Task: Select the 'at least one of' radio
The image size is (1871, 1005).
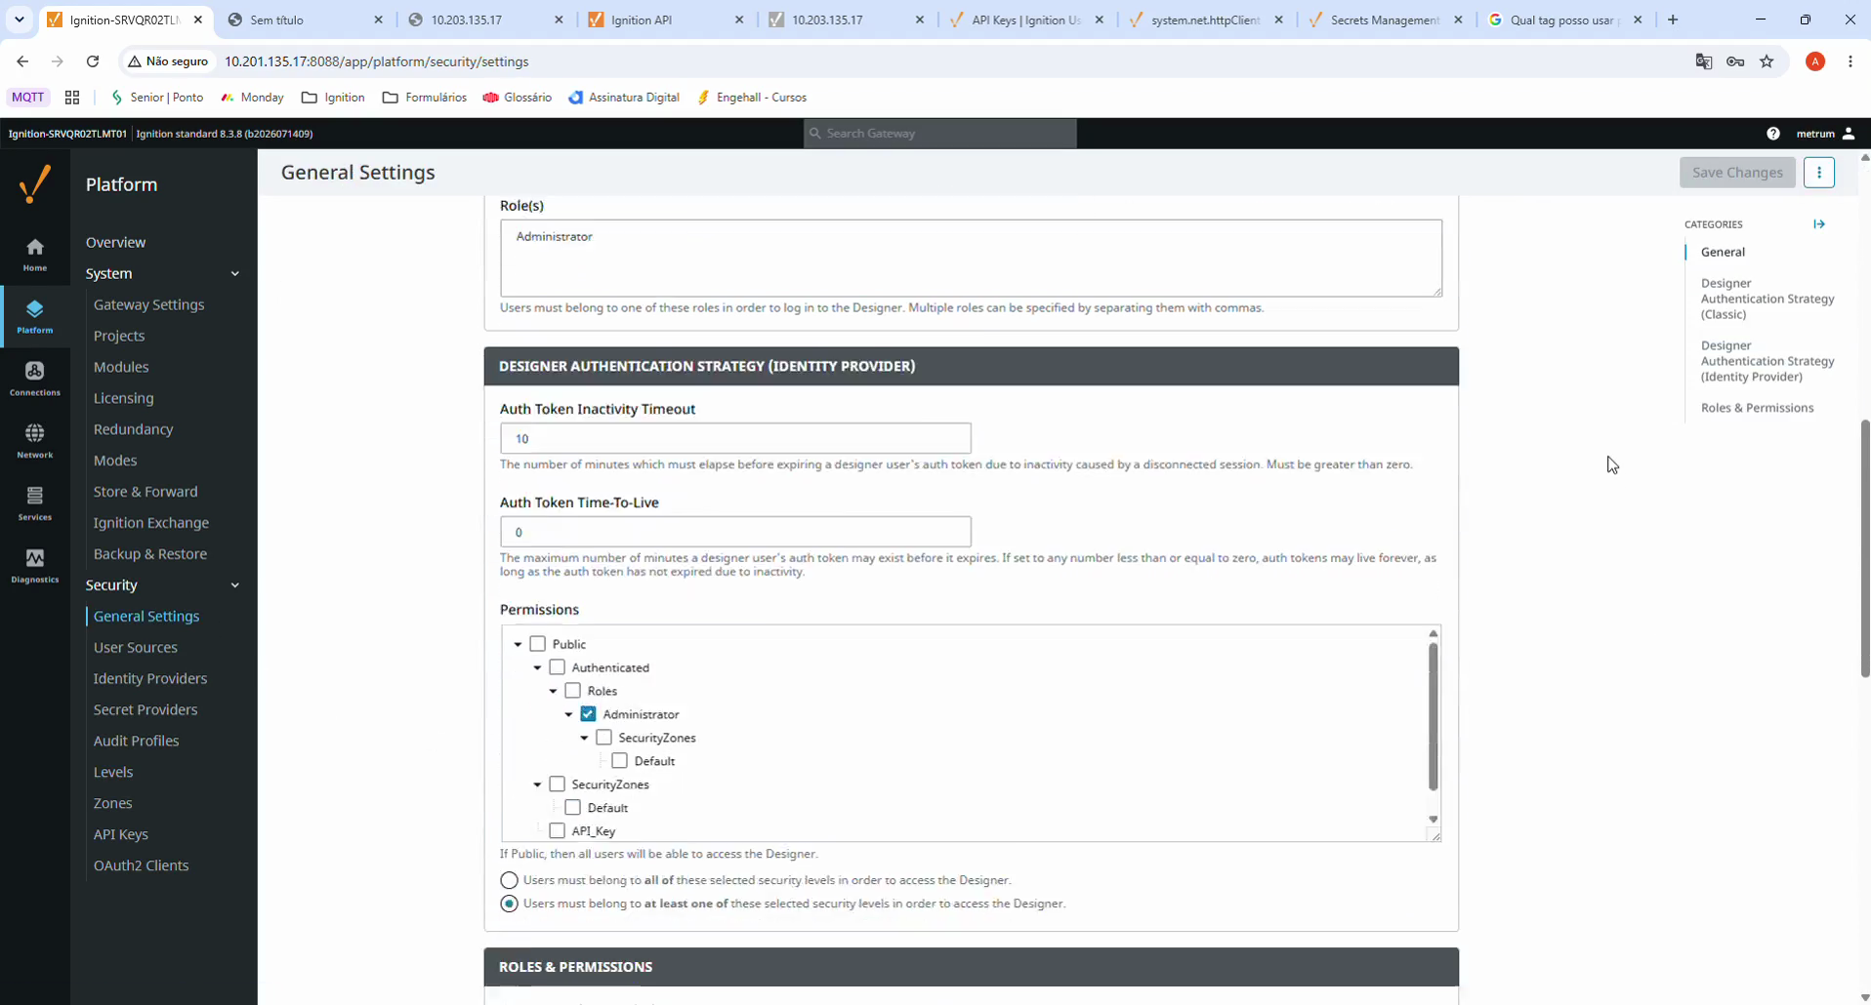Action: coord(509,904)
